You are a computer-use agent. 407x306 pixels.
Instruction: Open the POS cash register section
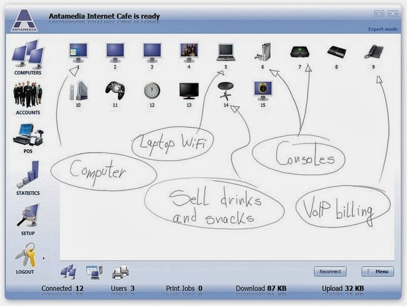pyautogui.click(x=28, y=139)
